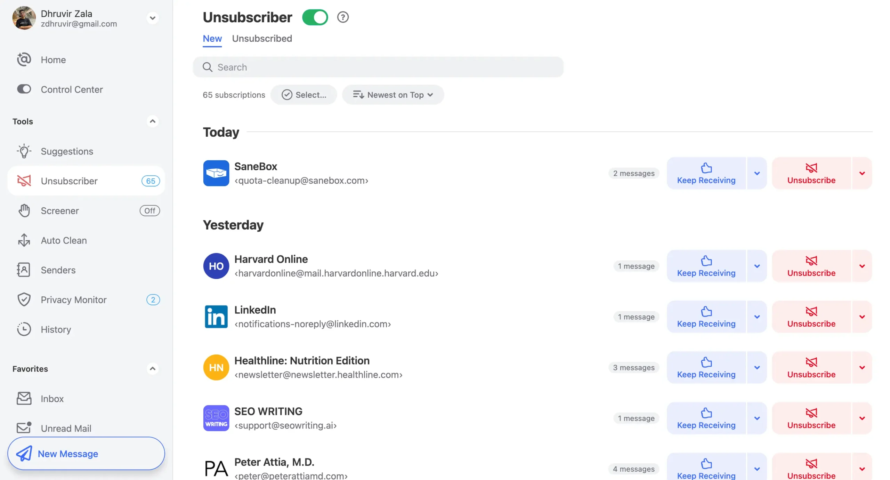
Task: Keep Receiving LinkedIn emails
Action: 706,317
